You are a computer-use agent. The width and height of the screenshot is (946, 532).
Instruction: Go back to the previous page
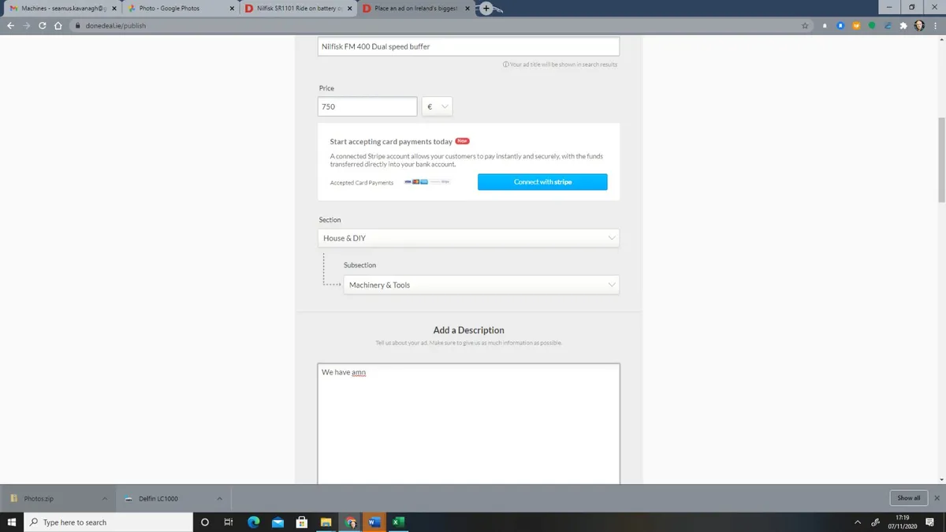(x=10, y=25)
